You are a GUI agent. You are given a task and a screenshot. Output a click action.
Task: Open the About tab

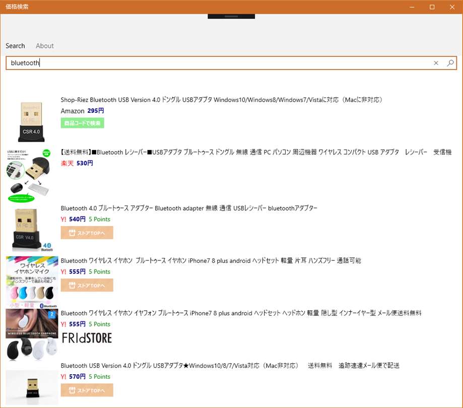pyautogui.click(x=45, y=46)
